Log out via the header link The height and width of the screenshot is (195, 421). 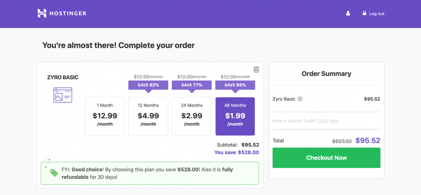(x=377, y=14)
